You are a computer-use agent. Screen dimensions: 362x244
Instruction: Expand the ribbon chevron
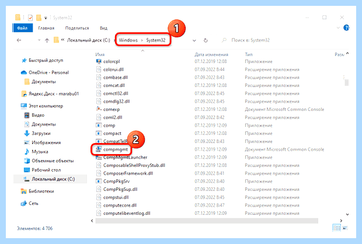point(338,28)
